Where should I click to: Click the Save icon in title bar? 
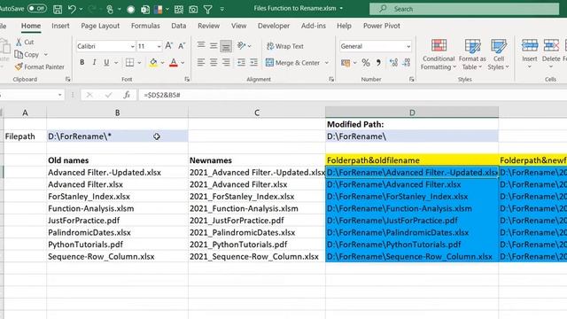pos(58,9)
